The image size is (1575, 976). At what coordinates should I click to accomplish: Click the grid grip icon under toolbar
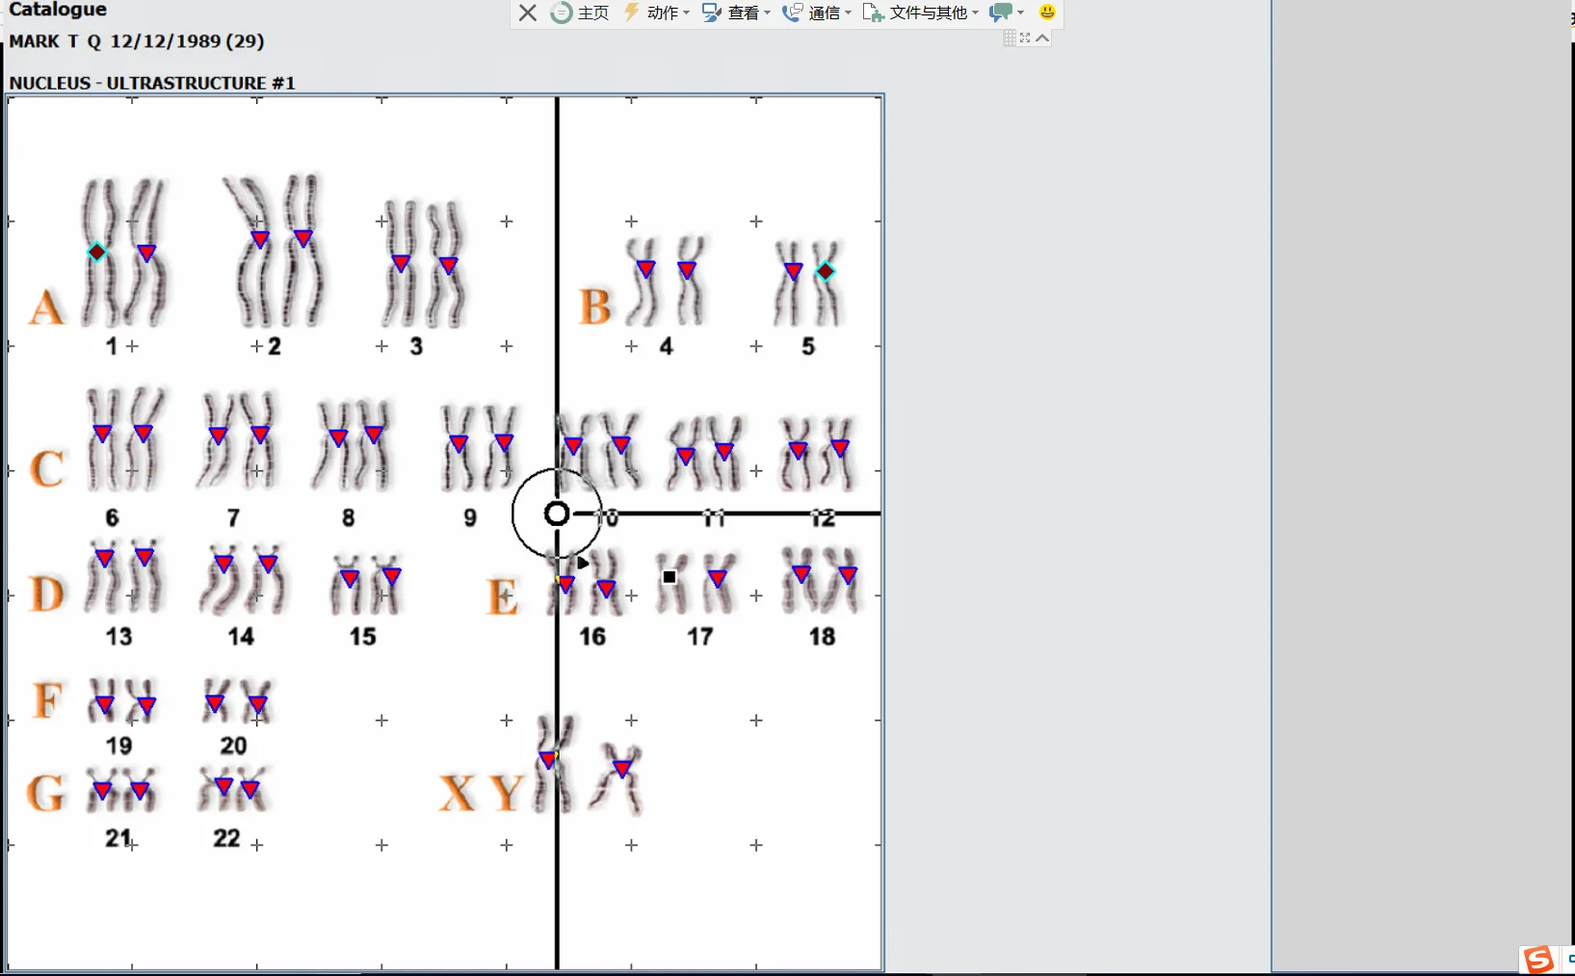pos(1010,38)
